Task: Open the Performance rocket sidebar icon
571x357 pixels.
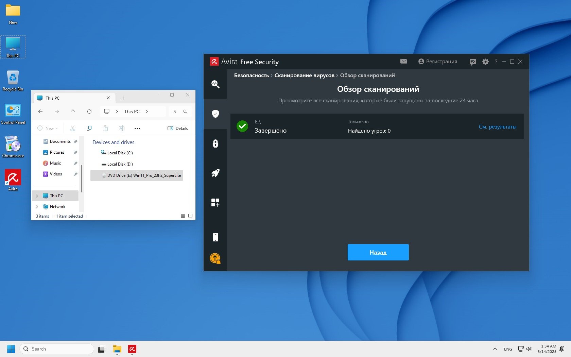Action: [215, 173]
